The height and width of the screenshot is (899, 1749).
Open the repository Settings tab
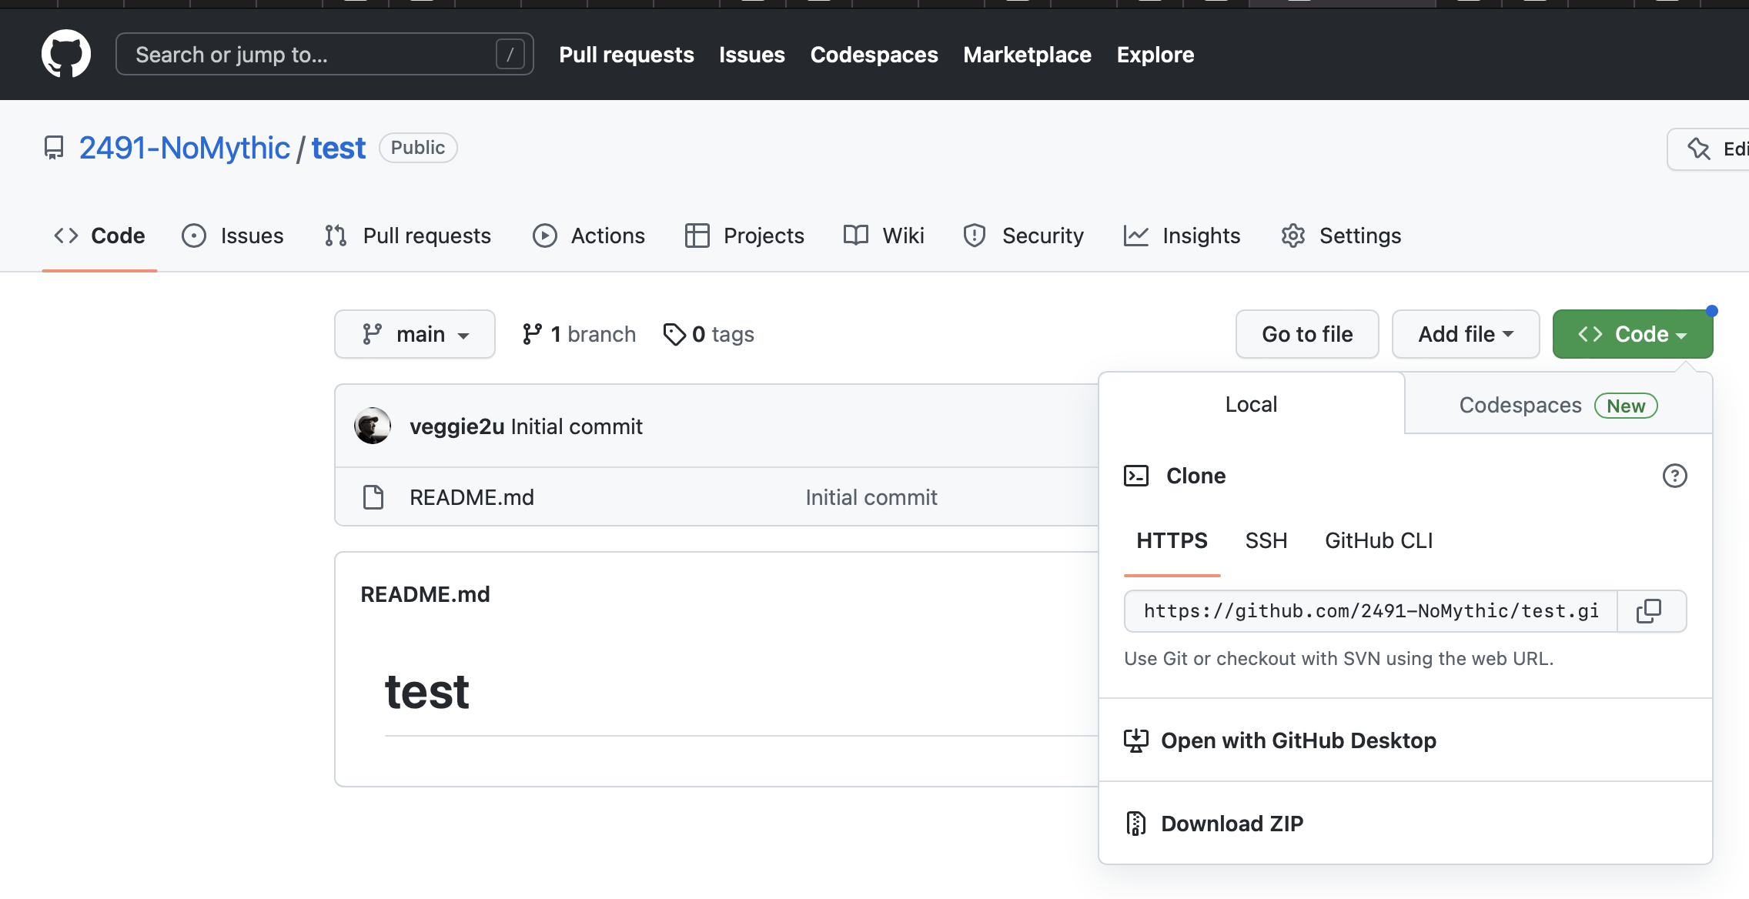pos(1341,236)
